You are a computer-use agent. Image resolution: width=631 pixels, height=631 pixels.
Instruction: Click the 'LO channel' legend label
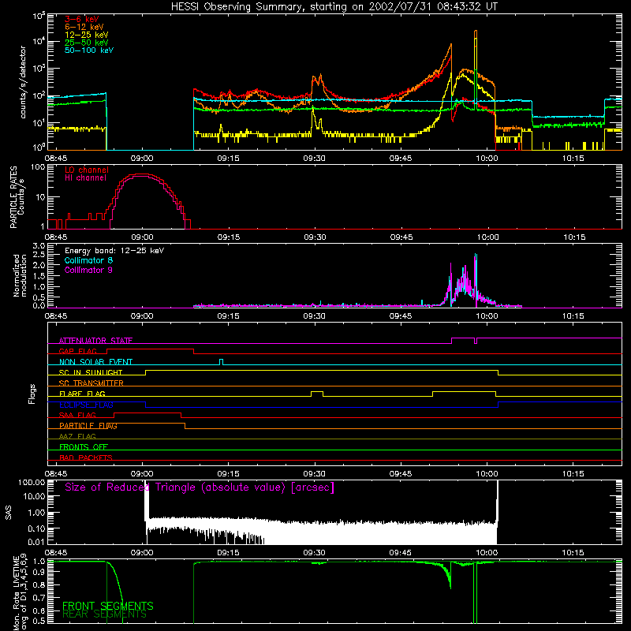coord(87,170)
